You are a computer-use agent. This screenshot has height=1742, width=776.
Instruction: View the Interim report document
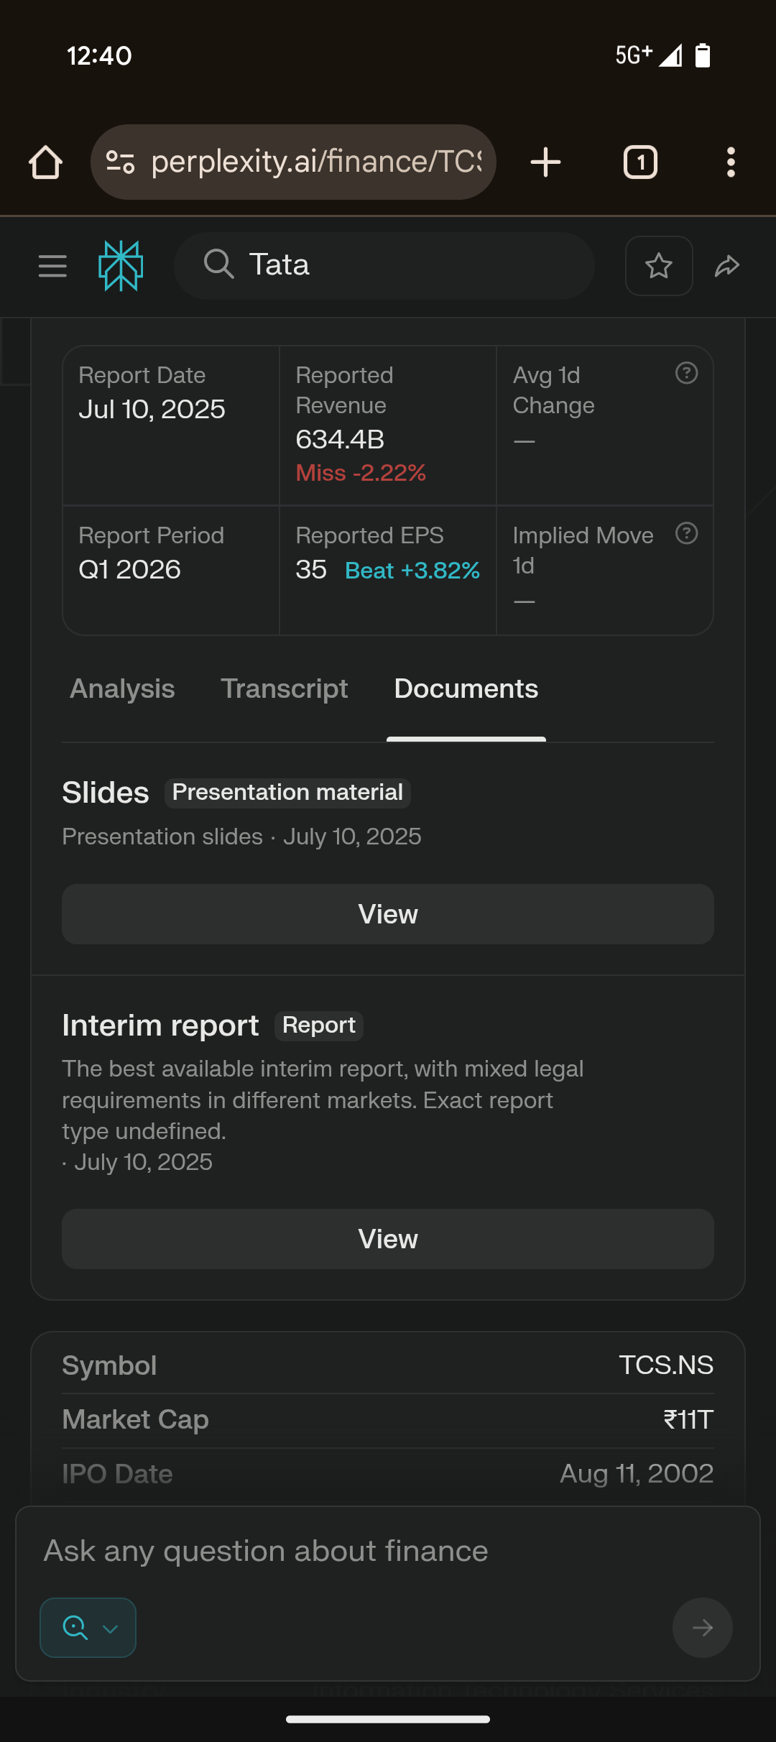click(x=388, y=1239)
